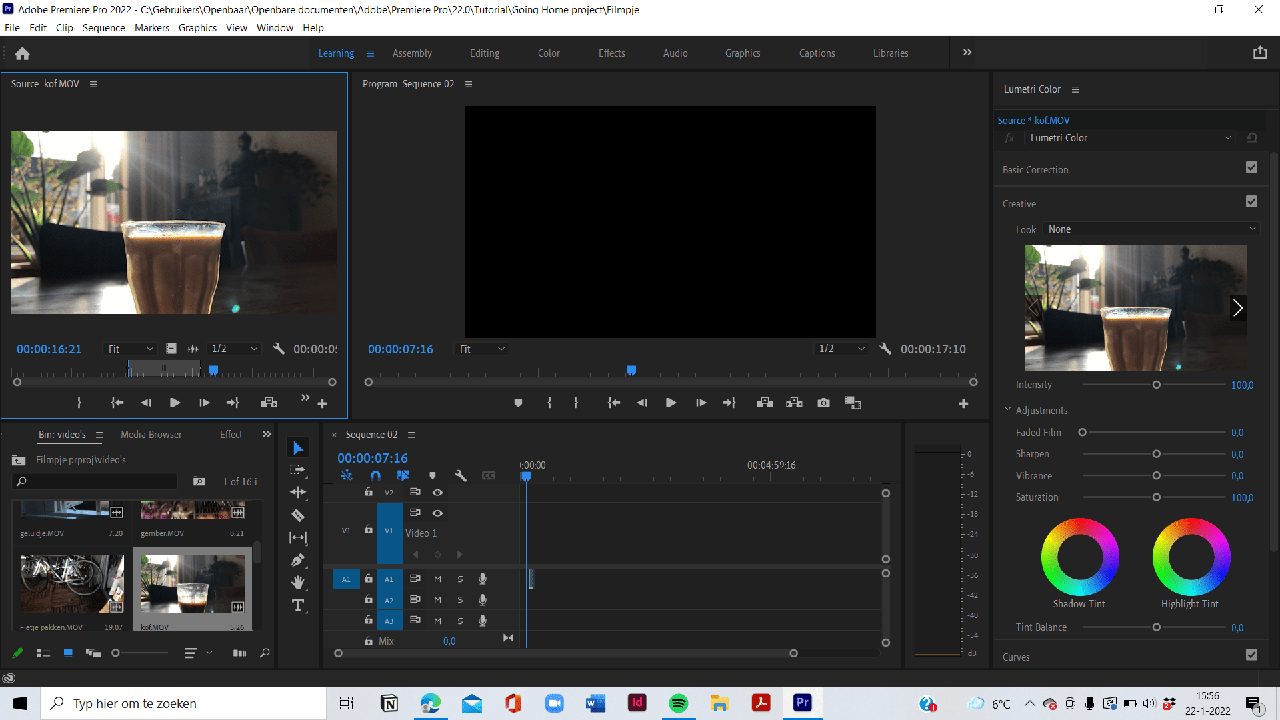Image resolution: width=1280 pixels, height=720 pixels.
Task: Click the Saturation slider handle
Action: pos(1157,497)
